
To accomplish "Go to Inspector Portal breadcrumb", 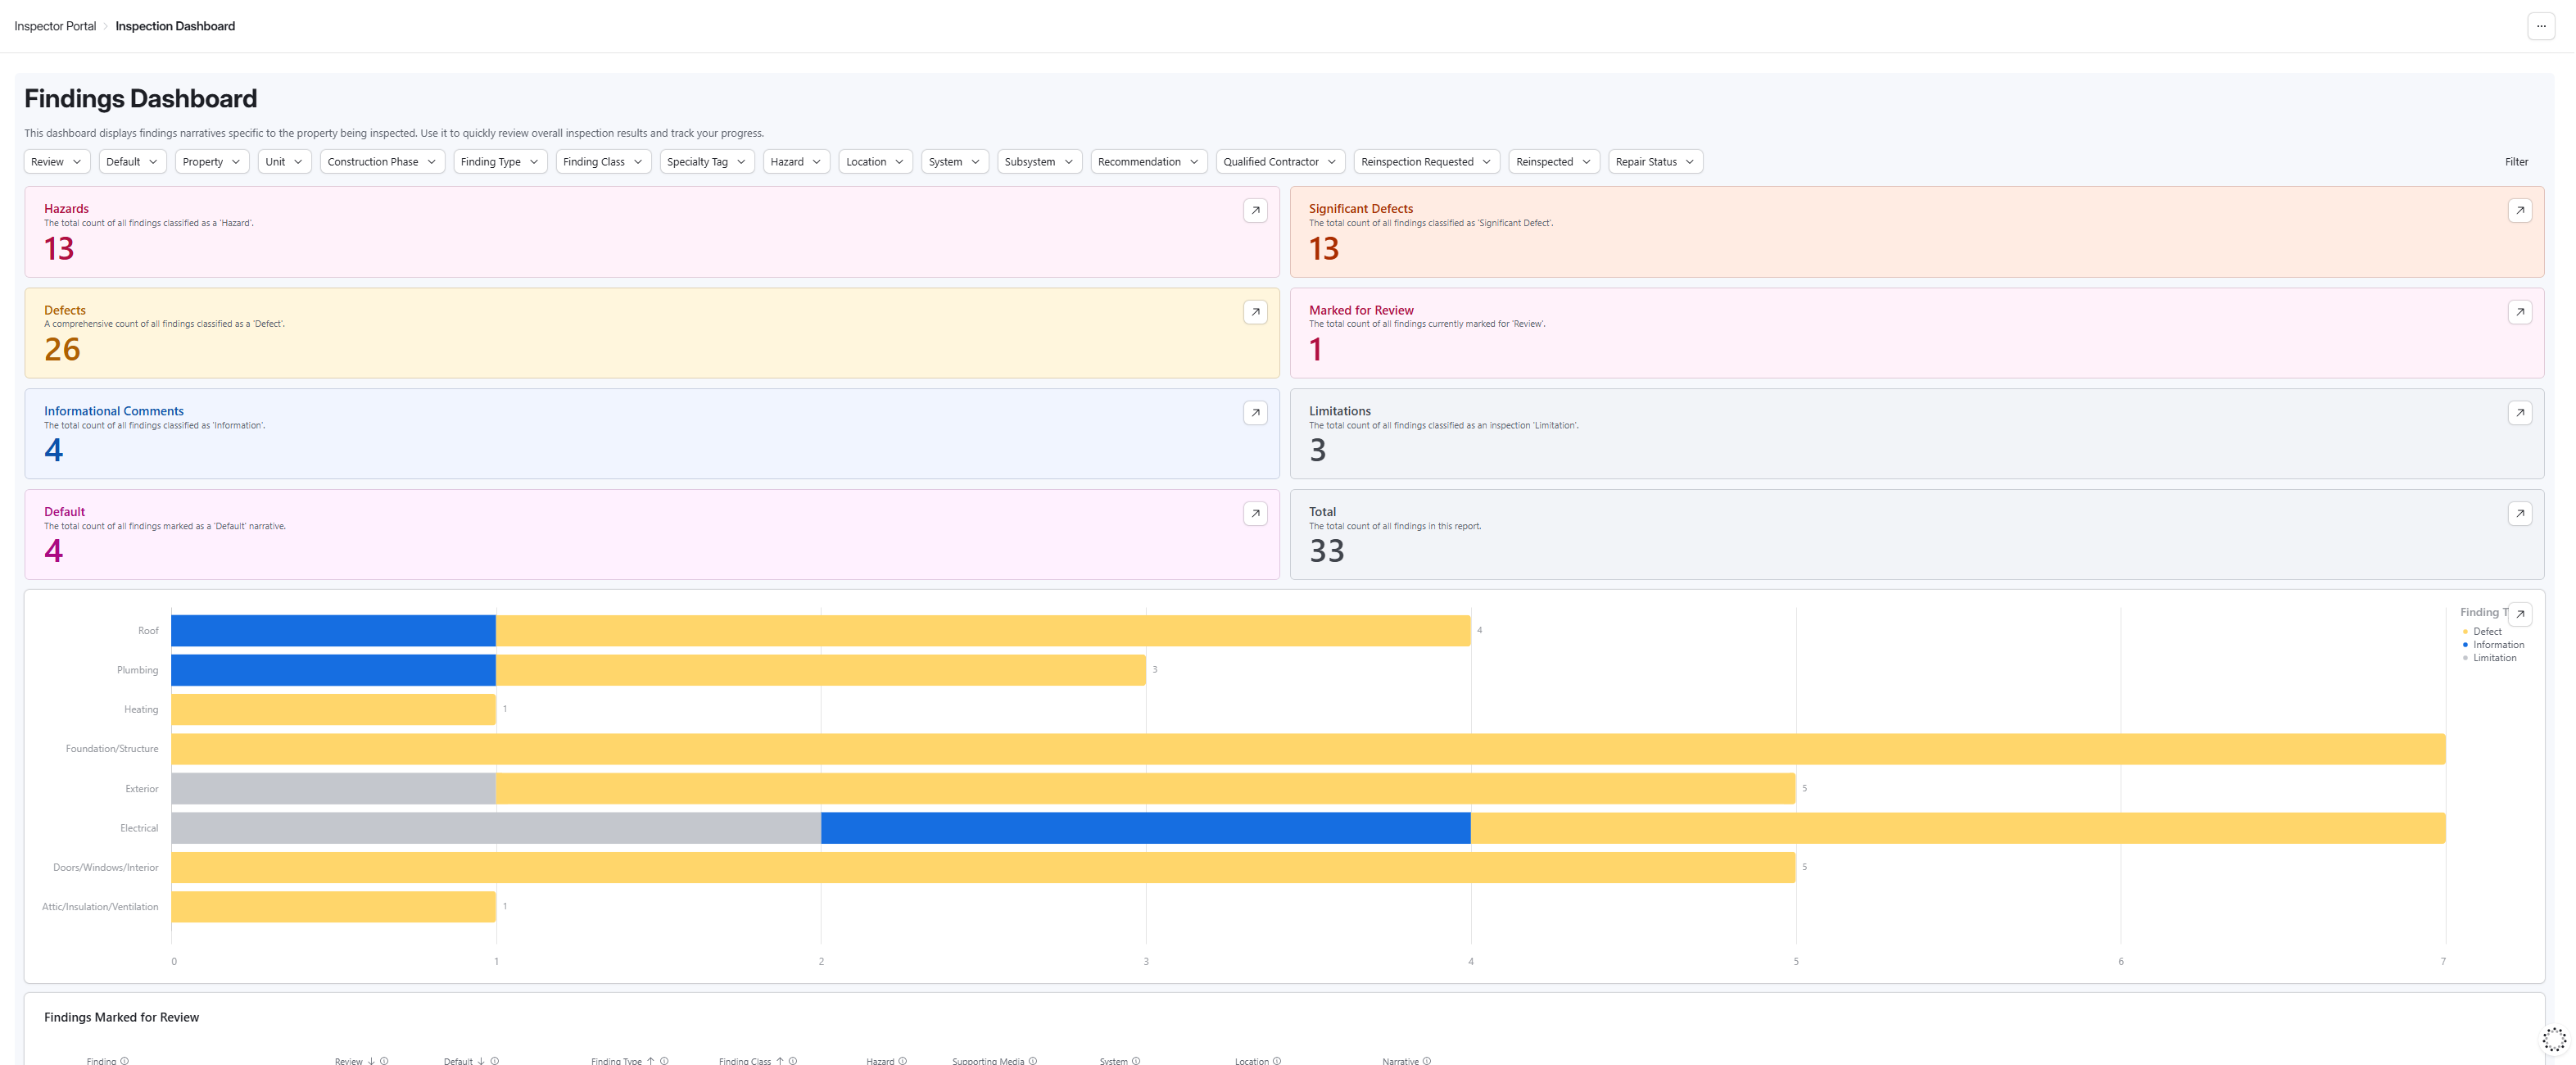I will pyautogui.click(x=55, y=26).
